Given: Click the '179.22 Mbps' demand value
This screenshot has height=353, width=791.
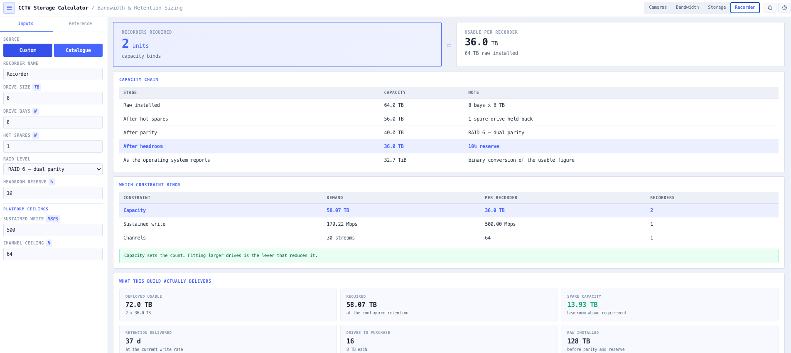Looking at the screenshot, I should tap(342, 224).
